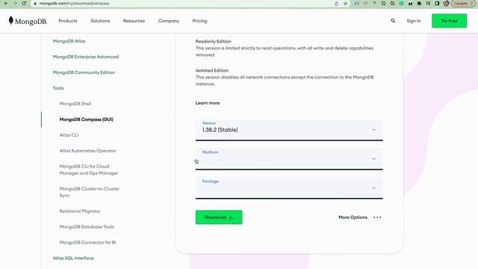
Task: Click the green Download button
Action: (x=219, y=217)
